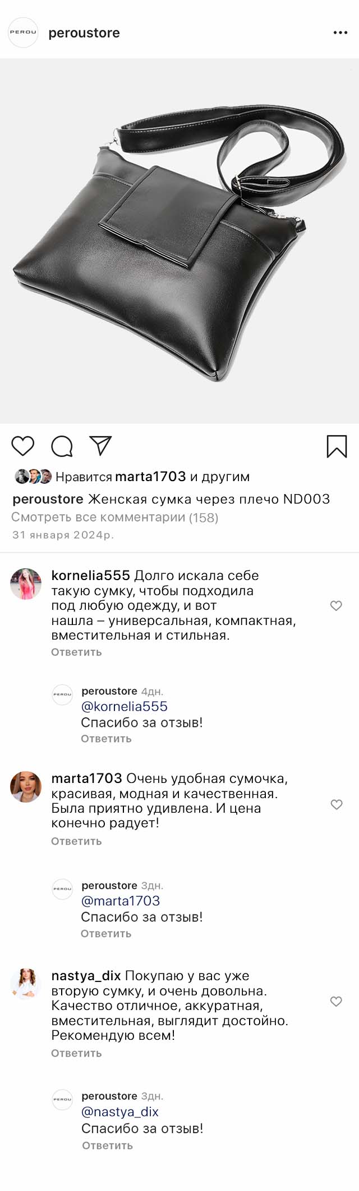Open the @marta1703 mention link
Image resolution: width=359 pixels, height=1191 pixels.
tap(121, 900)
